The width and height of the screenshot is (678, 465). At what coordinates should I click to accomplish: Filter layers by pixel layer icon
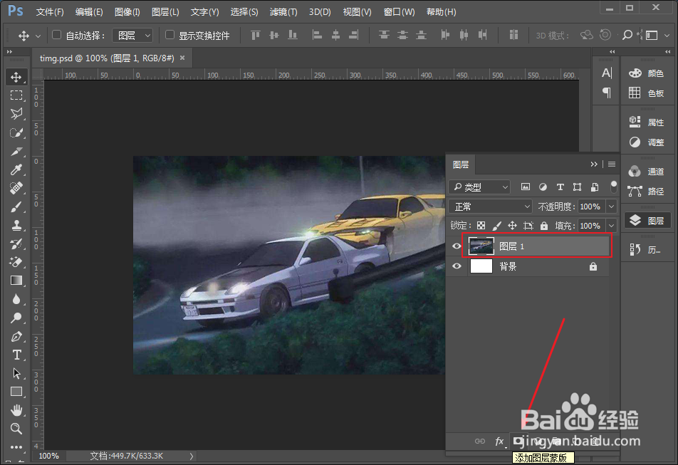(x=526, y=187)
